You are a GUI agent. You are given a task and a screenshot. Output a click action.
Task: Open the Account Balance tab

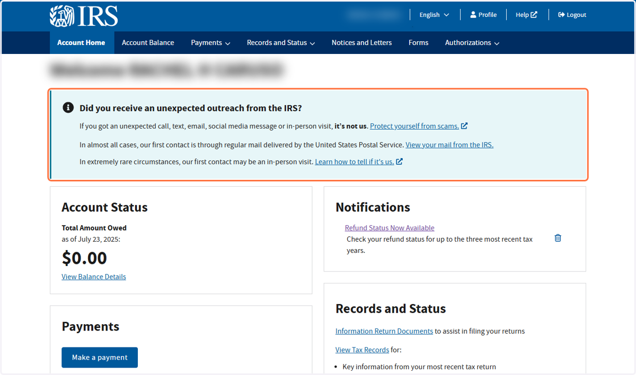pyautogui.click(x=148, y=43)
